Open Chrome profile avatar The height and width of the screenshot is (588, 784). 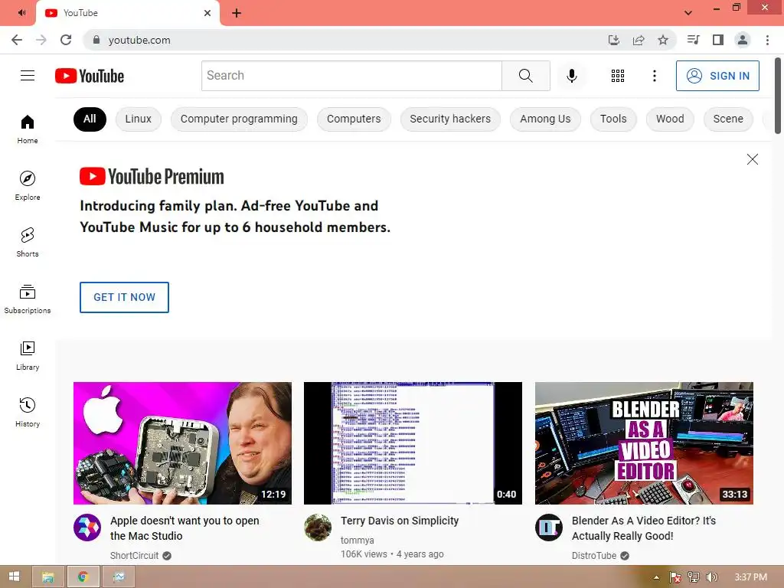(743, 40)
